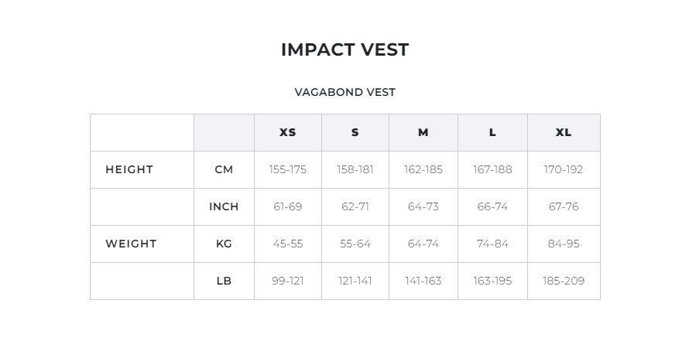Click the VAGABOND VEST subtitle
Image resolution: width=689 pixels, height=341 pixels.
[x=344, y=92]
